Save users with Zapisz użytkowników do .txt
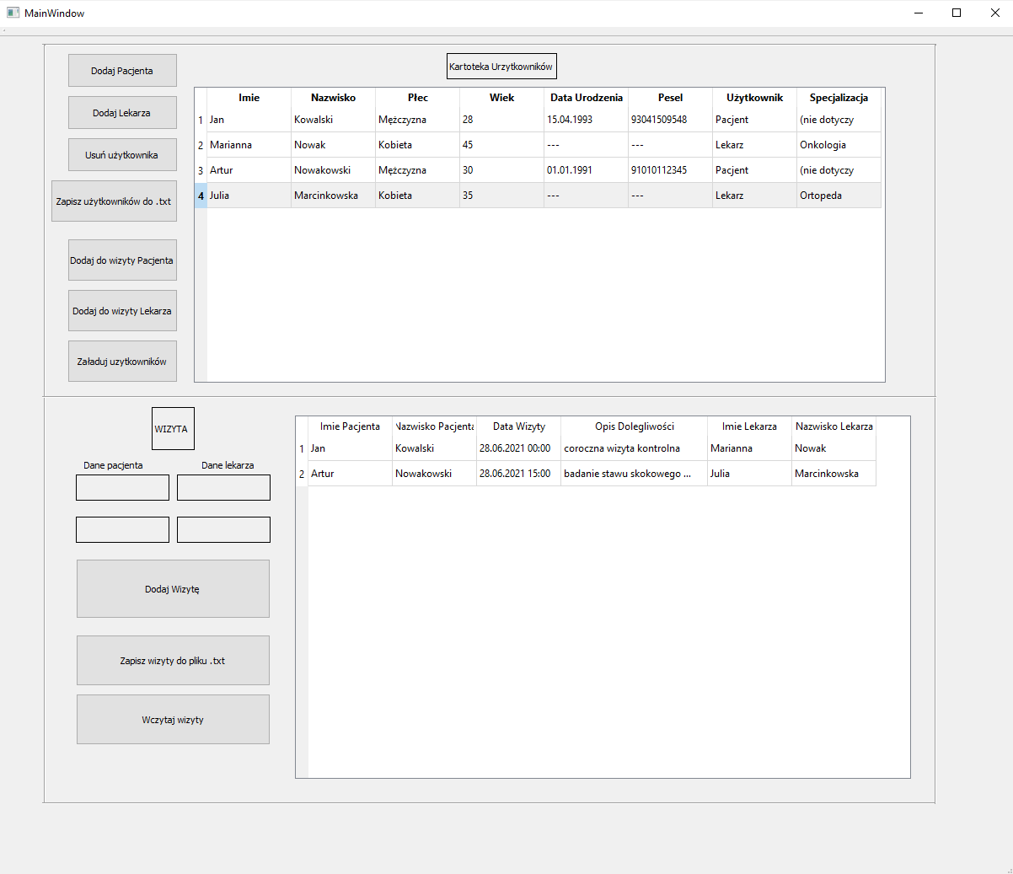1013x874 pixels. coord(113,201)
